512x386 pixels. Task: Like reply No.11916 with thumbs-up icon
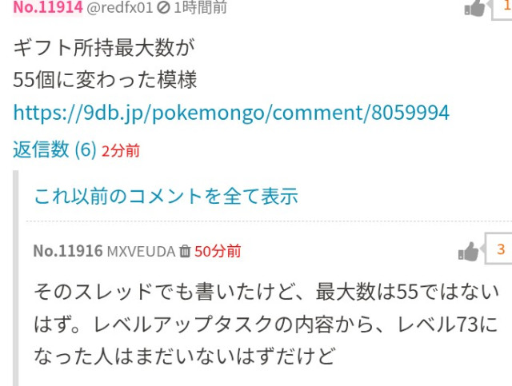coord(469,252)
